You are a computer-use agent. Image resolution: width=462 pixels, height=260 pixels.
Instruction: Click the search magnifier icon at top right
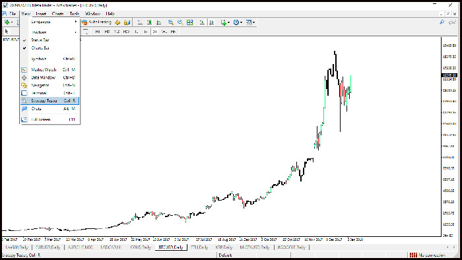click(442, 22)
